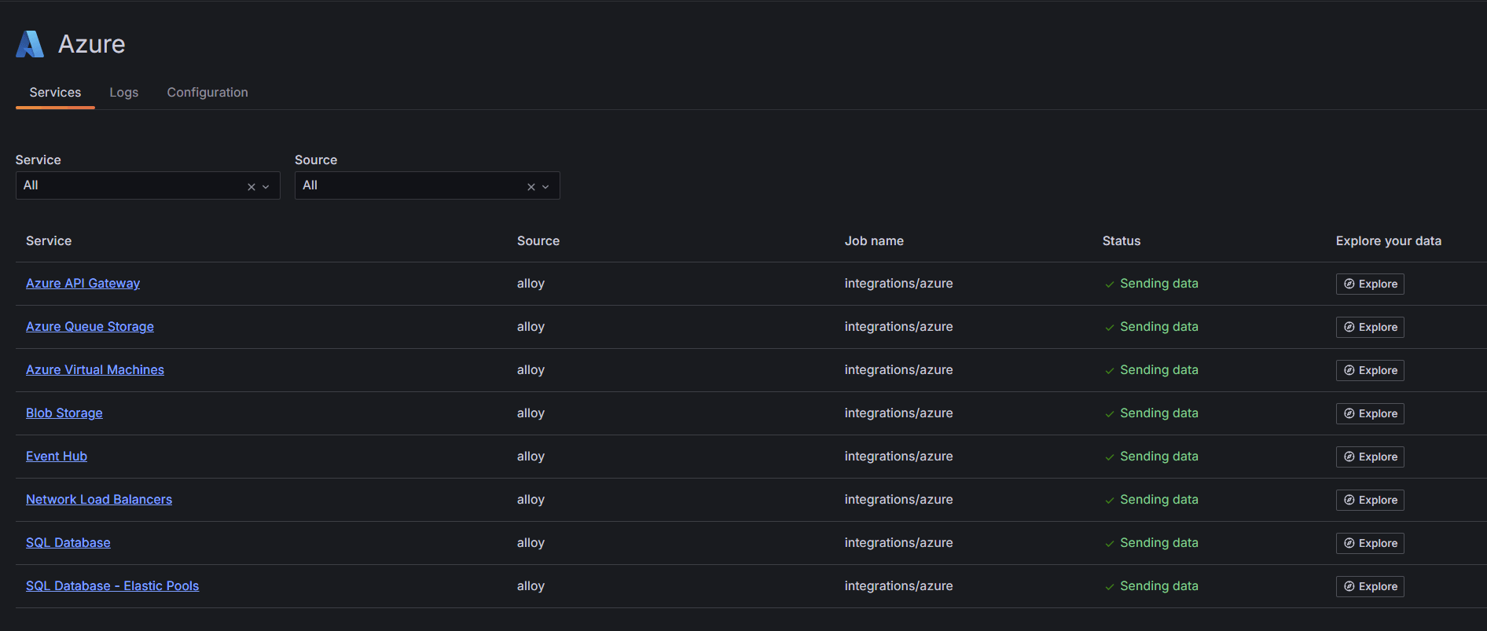Expand the Source filter dropdown chevron
This screenshot has height=631, width=1487.
545,187
